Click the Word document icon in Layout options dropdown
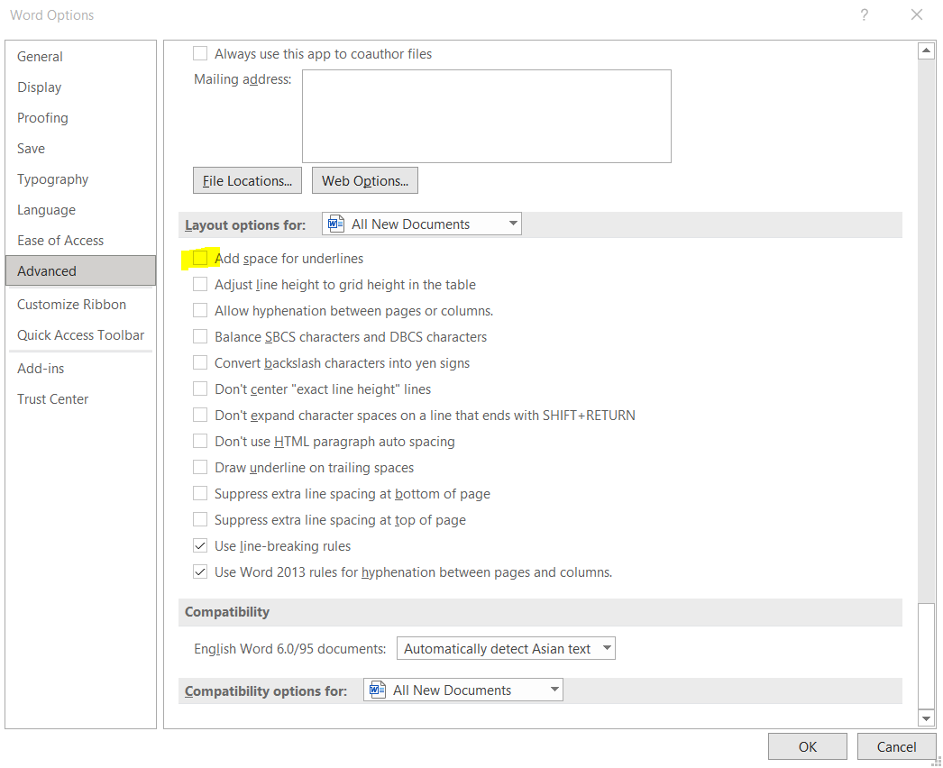Screen dimensions: 943x768 tap(337, 224)
